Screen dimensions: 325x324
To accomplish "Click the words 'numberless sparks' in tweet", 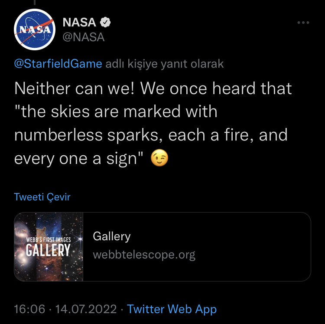I will coord(88,135).
